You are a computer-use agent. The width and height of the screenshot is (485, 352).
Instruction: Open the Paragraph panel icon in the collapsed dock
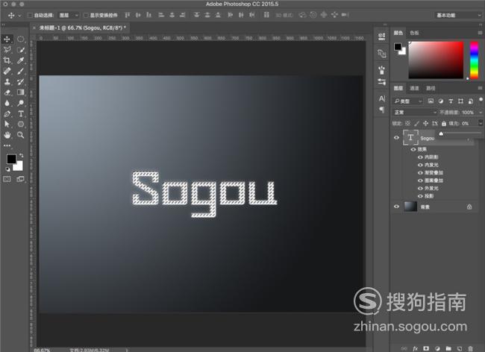click(382, 110)
